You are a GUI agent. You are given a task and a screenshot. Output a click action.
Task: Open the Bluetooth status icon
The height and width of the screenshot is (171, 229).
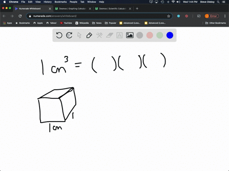[x=168, y=2]
